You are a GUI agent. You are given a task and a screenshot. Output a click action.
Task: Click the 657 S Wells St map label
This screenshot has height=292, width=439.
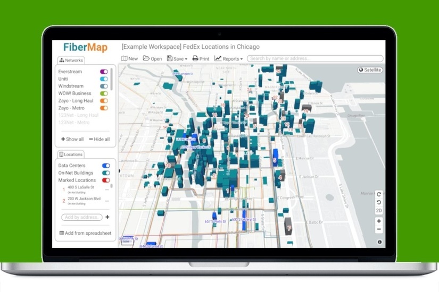(215, 221)
